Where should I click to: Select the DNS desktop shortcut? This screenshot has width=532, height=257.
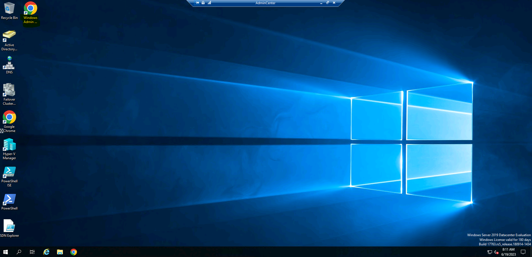(9, 65)
